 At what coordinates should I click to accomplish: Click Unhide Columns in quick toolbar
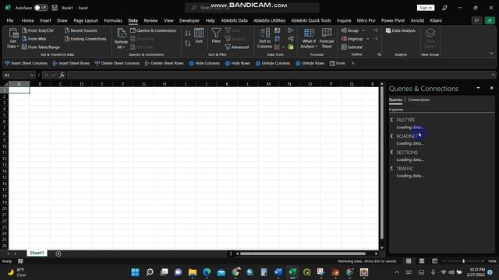pos(273,63)
